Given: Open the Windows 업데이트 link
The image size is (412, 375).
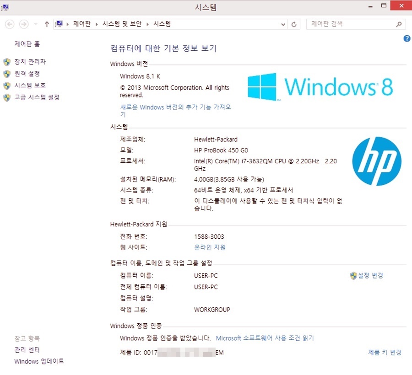Looking at the screenshot, I should click(x=39, y=361).
